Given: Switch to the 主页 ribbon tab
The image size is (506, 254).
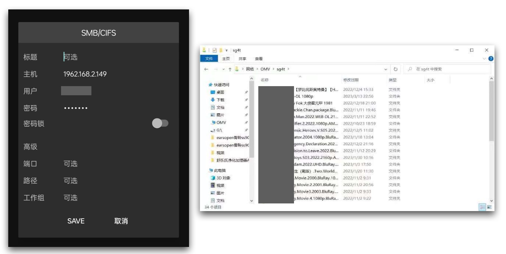Looking at the screenshot, I should (x=226, y=59).
